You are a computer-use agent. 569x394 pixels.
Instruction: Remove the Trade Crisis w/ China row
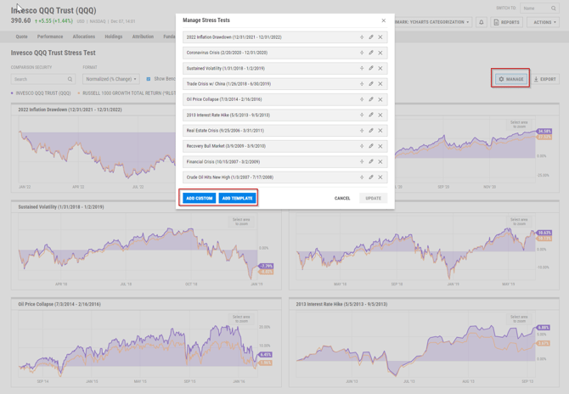[x=380, y=84]
